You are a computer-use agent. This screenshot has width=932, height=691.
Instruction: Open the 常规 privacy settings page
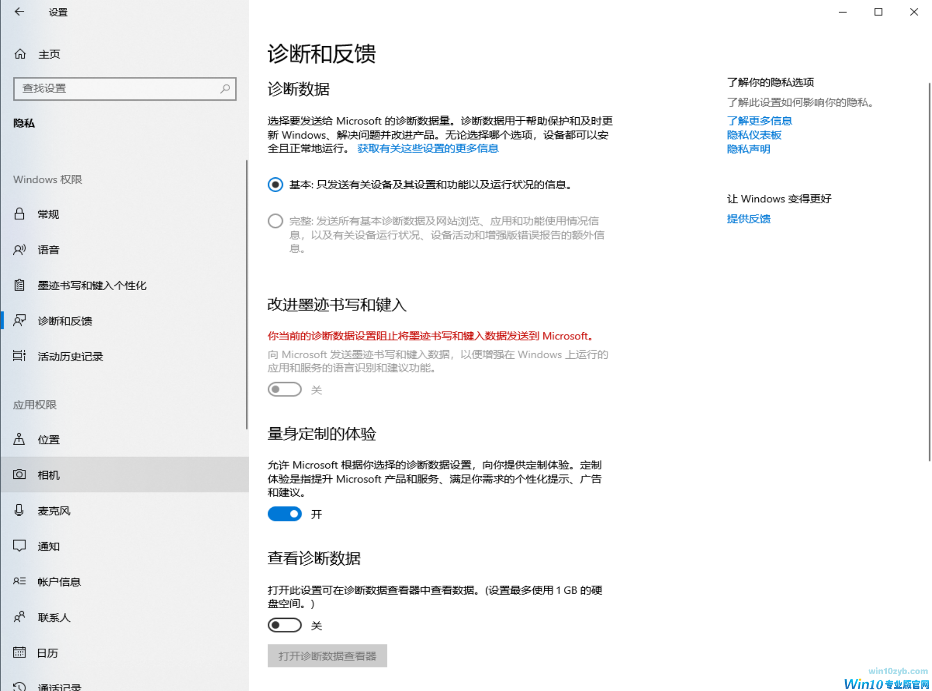point(48,214)
